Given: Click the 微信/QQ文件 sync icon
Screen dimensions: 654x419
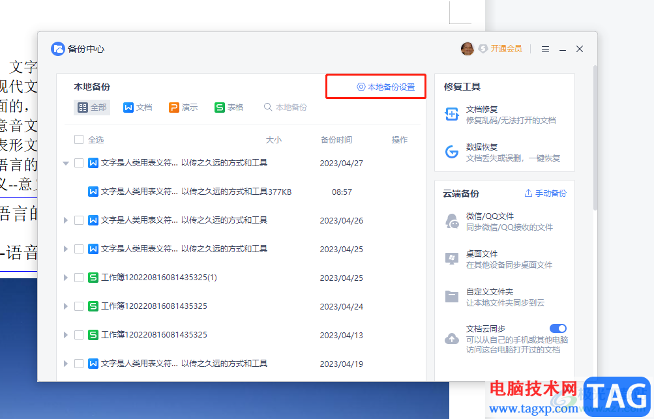Looking at the screenshot, I should [x=452, y=221].
